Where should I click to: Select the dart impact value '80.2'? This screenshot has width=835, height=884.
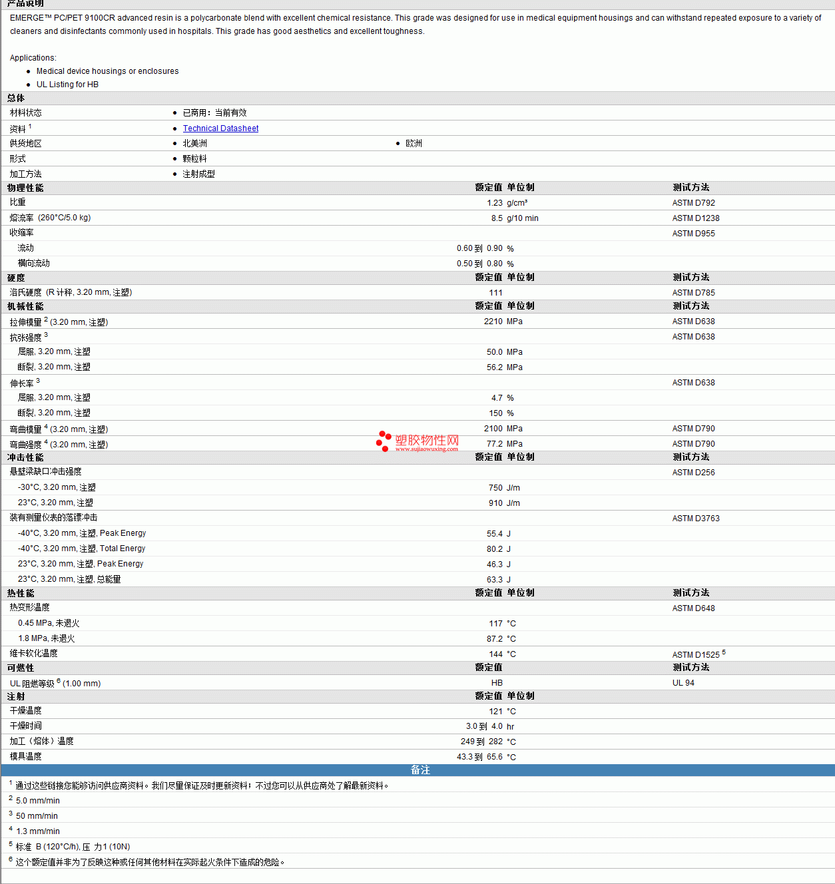tap(495, 549)
